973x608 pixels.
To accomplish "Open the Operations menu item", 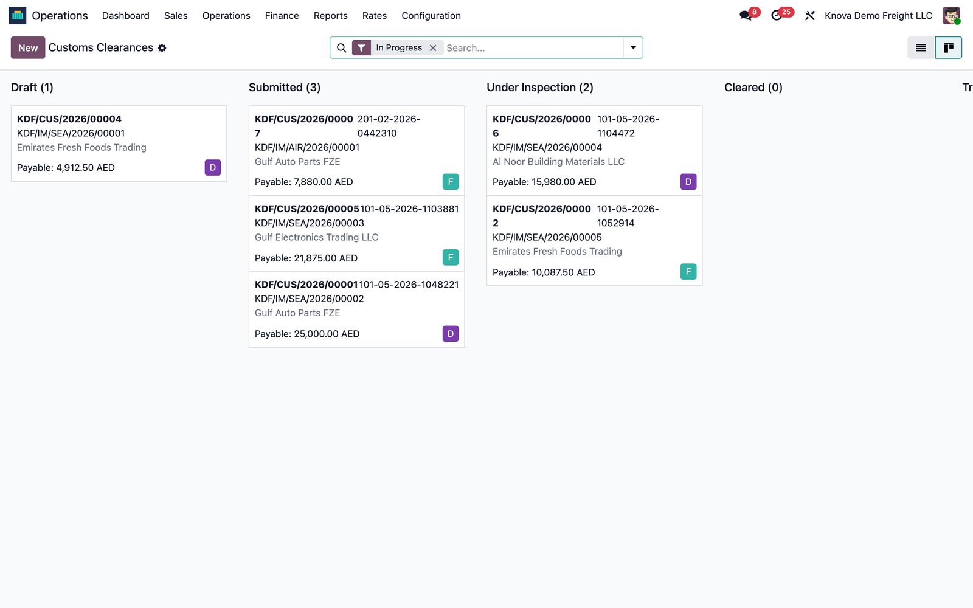I will tap(226, 16).
